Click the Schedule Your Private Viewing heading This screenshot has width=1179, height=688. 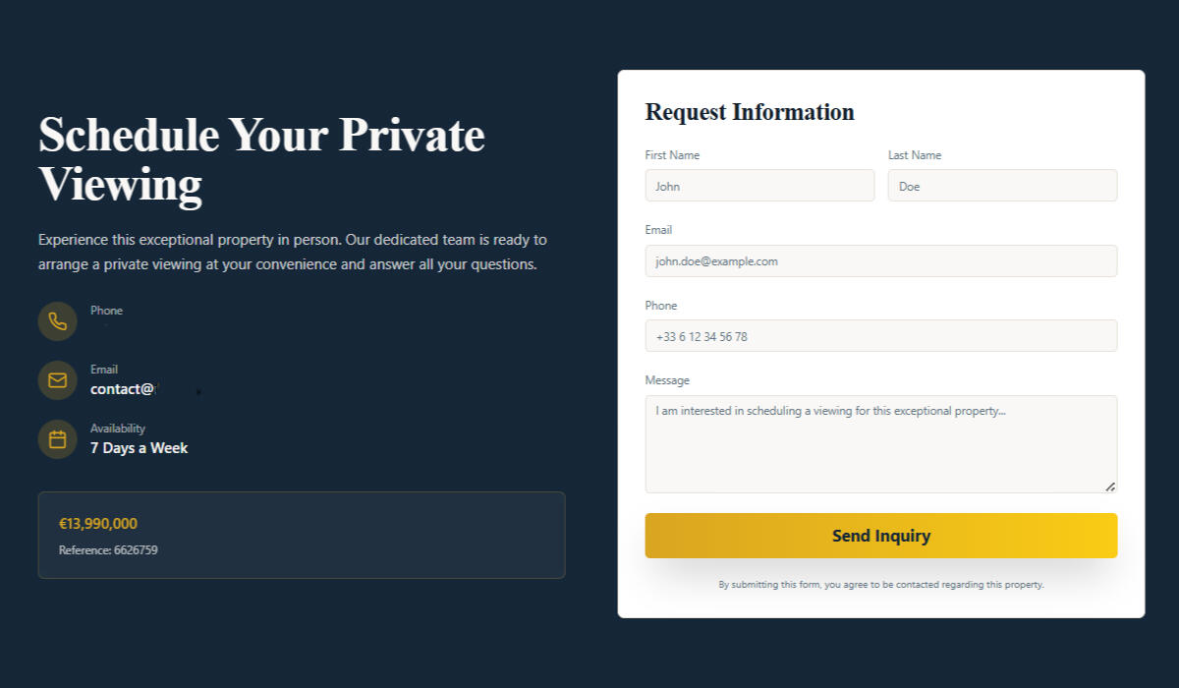point(261,159)
